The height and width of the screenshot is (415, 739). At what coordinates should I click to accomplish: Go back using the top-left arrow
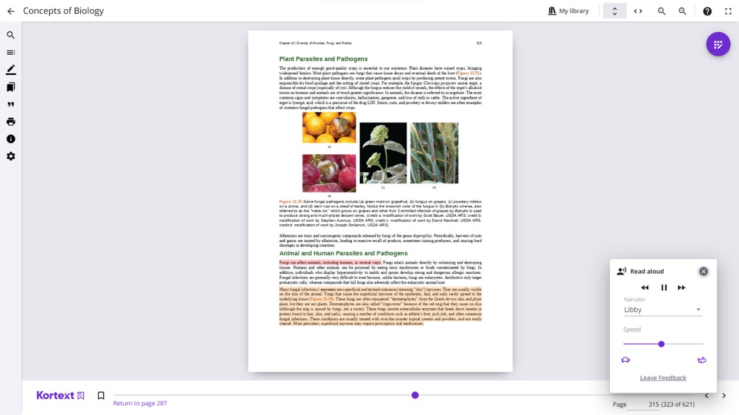tap(10, 11)
